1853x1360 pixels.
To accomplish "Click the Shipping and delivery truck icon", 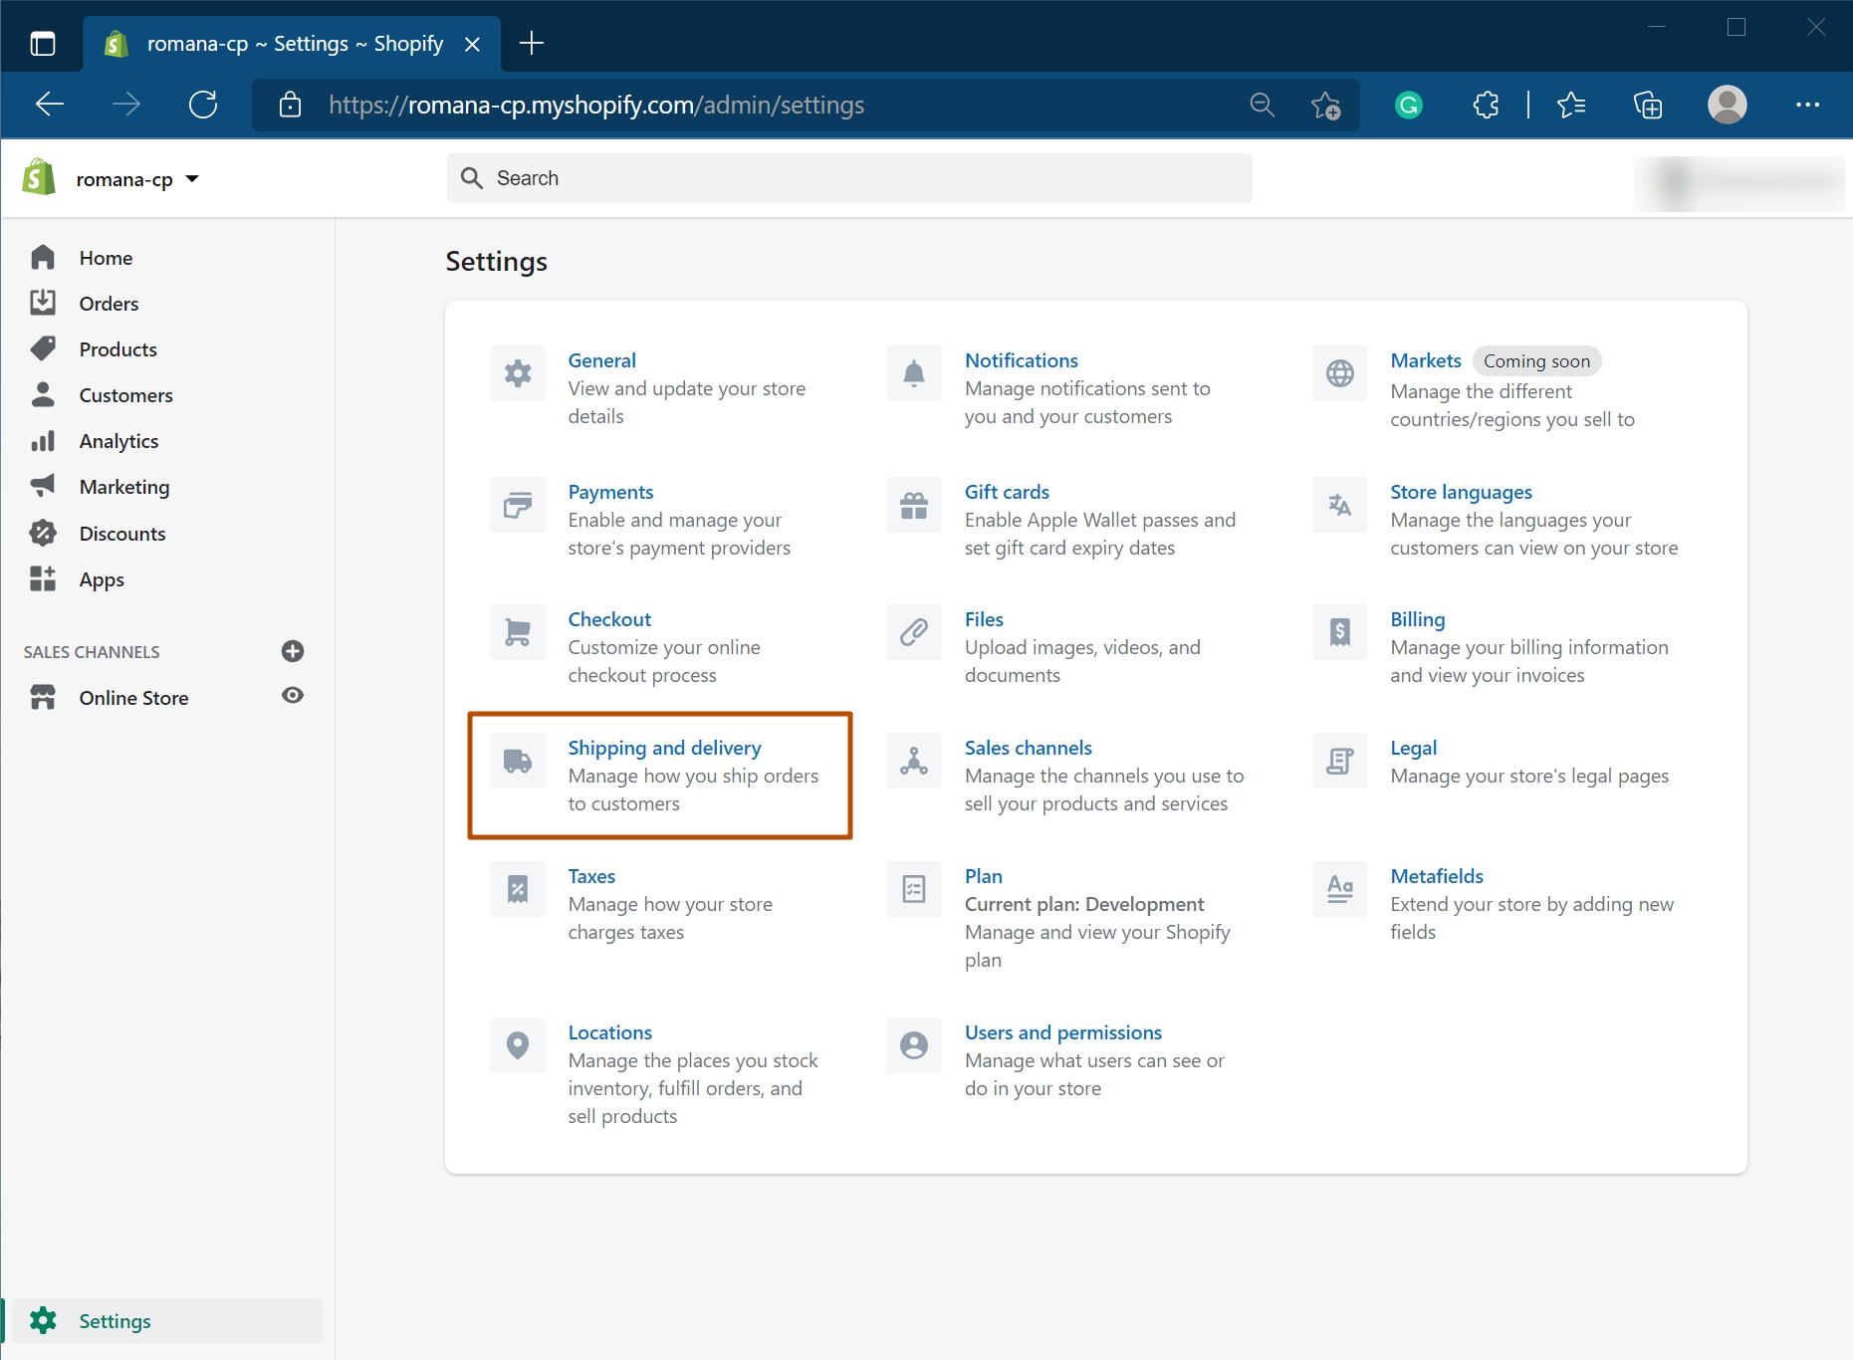I will coord(518,761).
